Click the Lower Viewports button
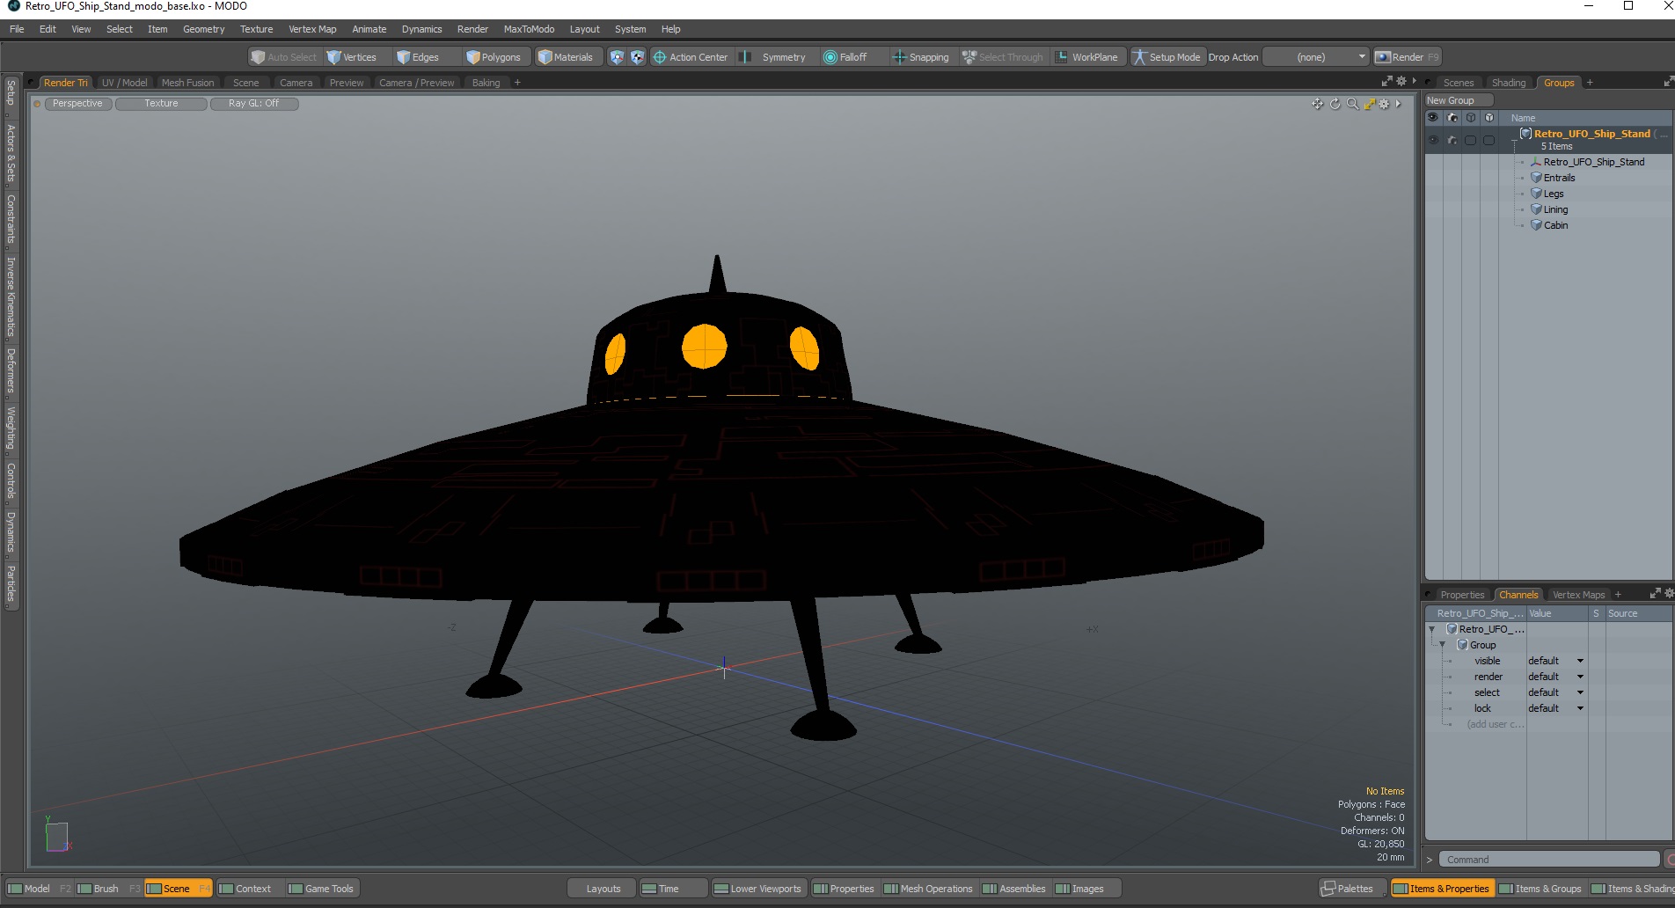The height and width of the screenshot is (908, 1675). tap(757, 889)
